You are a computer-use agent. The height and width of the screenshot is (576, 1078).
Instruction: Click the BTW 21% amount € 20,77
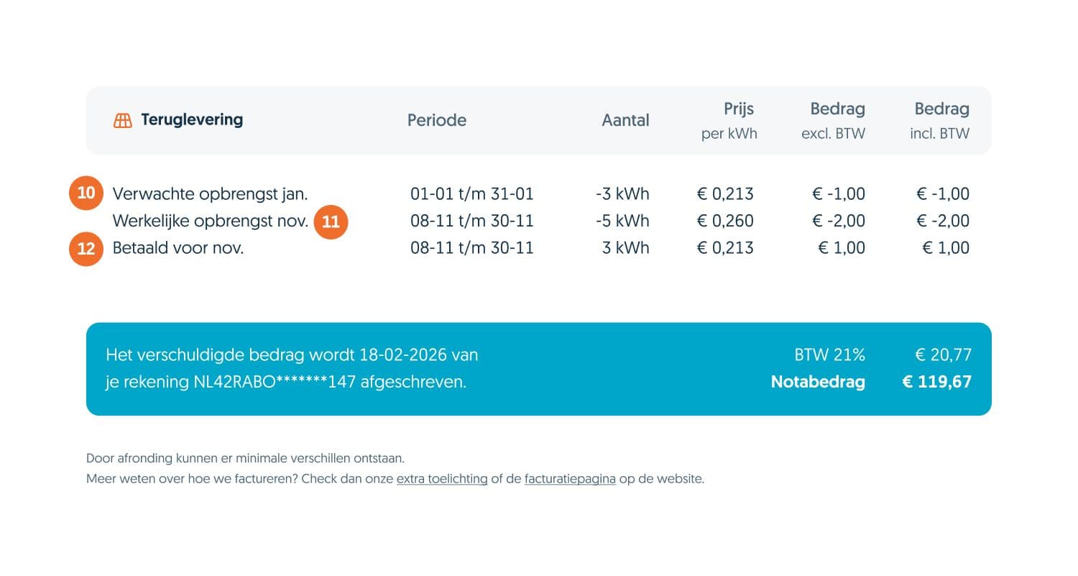[x=944, y=355]
